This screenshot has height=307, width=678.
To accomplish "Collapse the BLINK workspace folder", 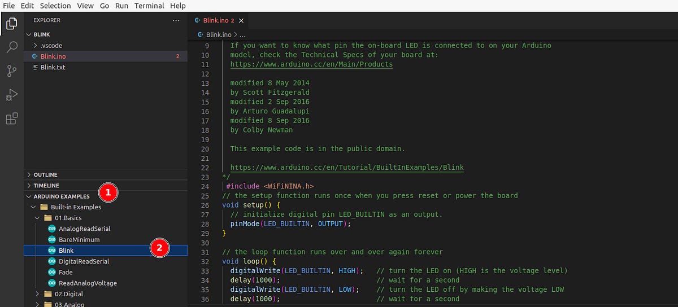I will 29,34.
